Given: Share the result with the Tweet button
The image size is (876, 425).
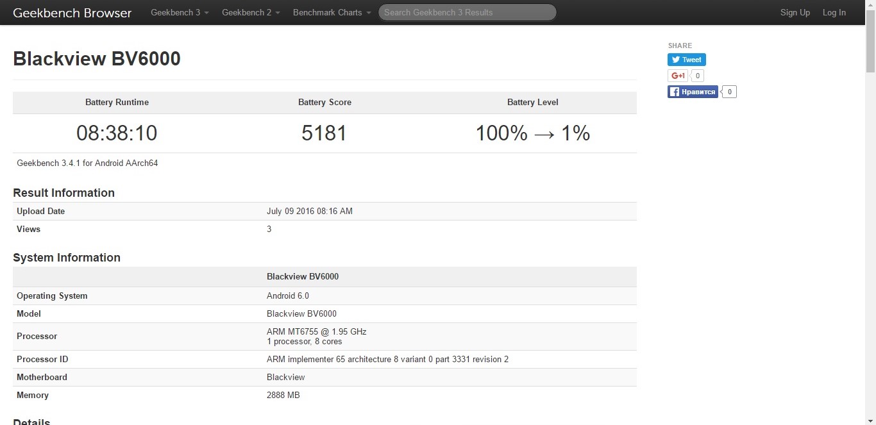Looking at the screenshot, I should tap(687, 60).
